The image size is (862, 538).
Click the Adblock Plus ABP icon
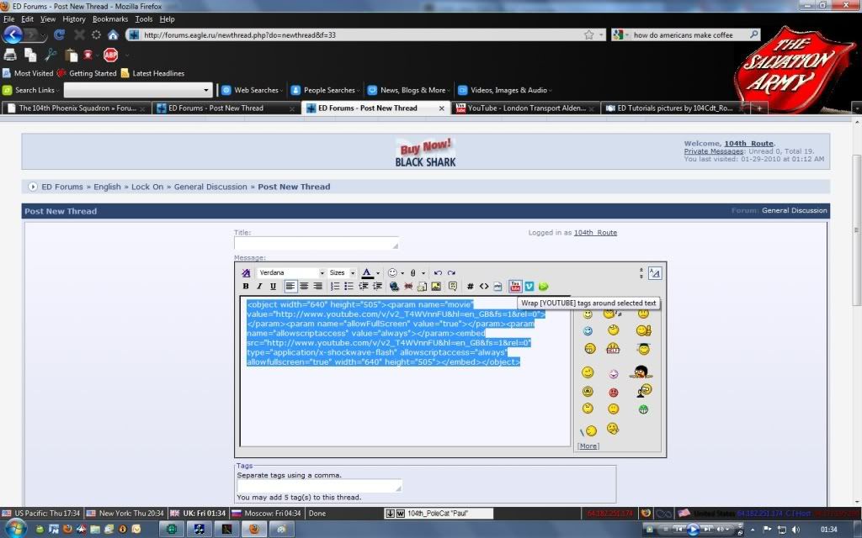tap(110, 55)
